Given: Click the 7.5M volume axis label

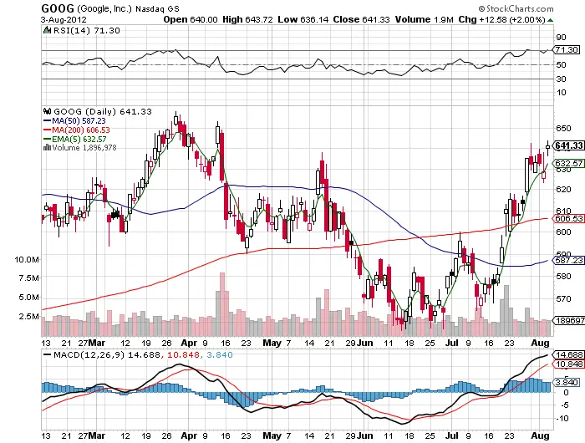Looking at the screenshot, I should click(x=28, y=278).
